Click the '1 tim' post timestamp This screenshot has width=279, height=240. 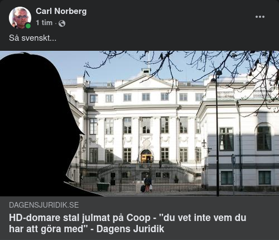tap(44, 23)
